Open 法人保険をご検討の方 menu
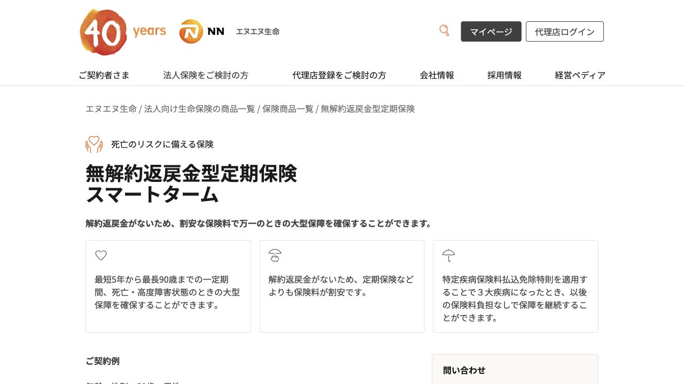 coord(206,75)
